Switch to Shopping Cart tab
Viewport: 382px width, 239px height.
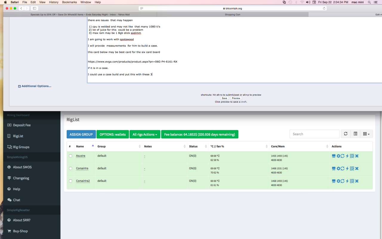232,14
